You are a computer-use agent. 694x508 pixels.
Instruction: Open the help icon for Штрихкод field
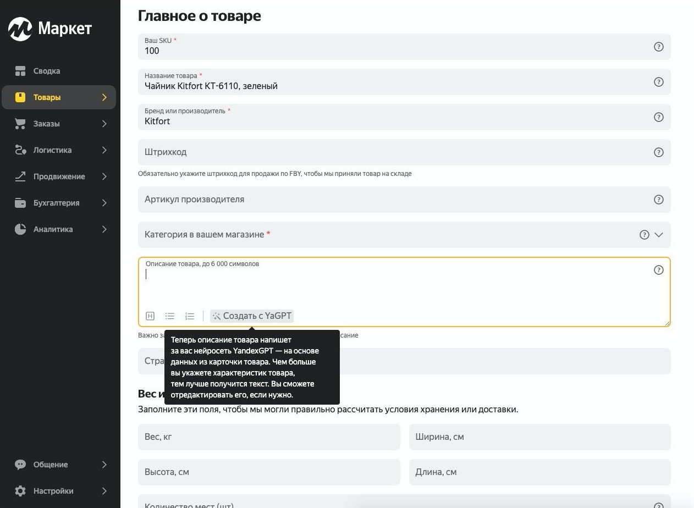(x=658, y=152)
